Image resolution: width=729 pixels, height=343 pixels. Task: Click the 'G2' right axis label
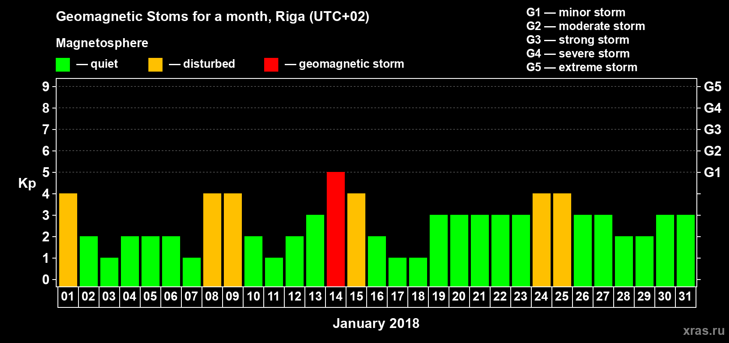click(712, 151)
